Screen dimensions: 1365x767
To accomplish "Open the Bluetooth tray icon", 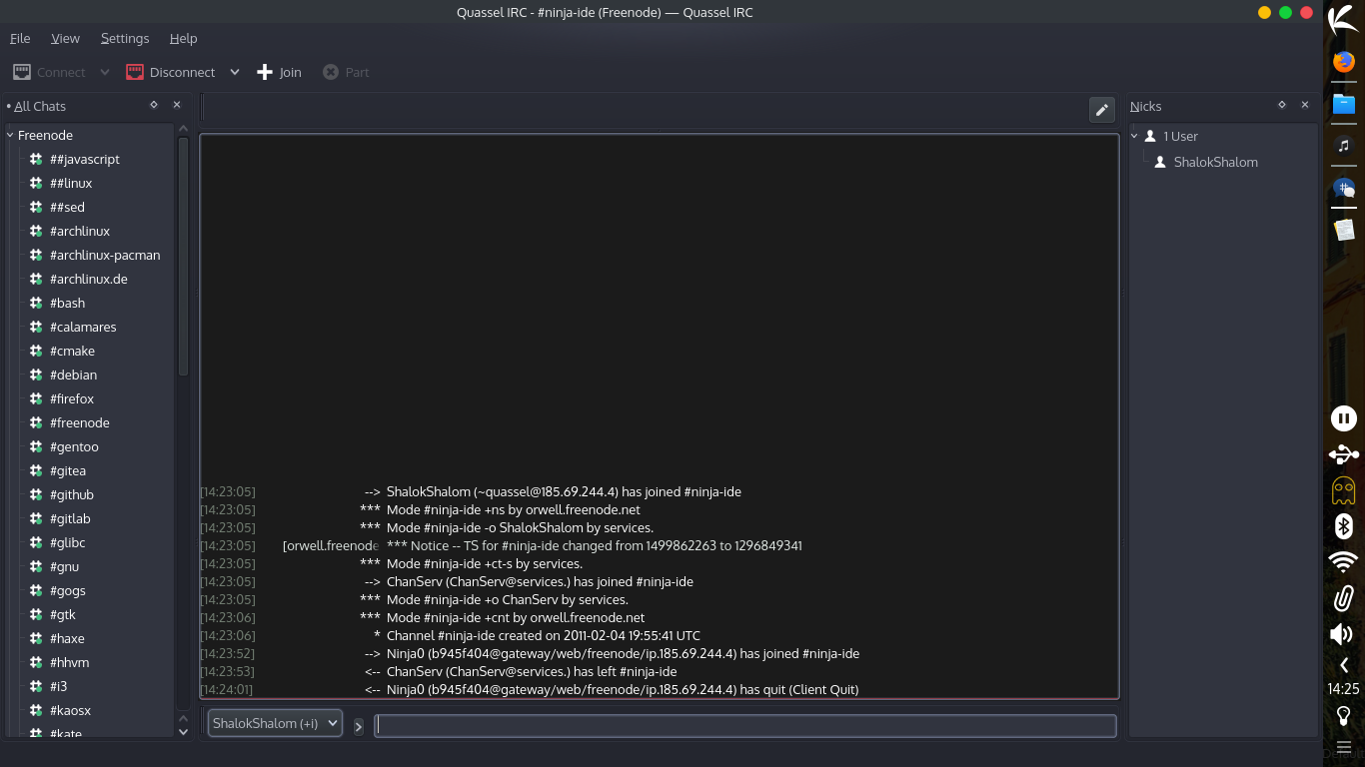I will [x=1344, y=526].
